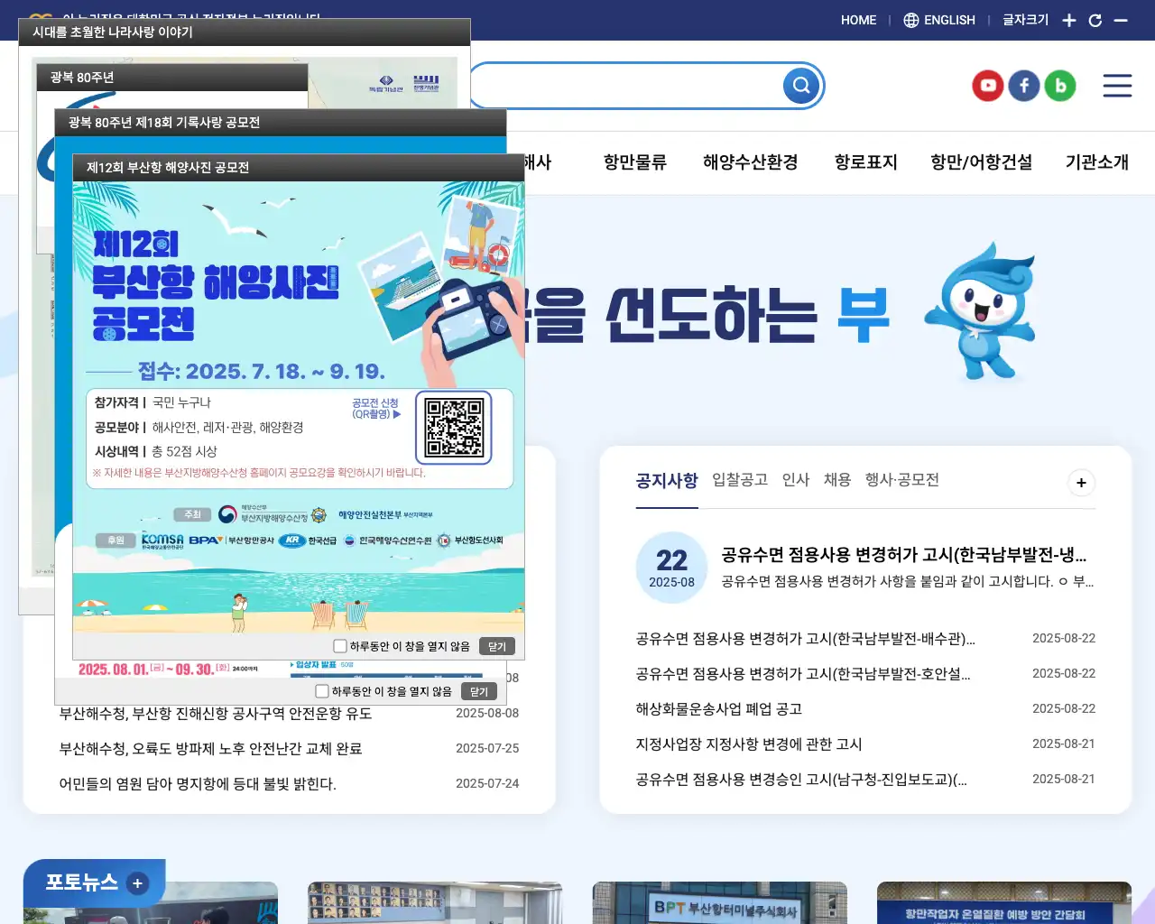Check 하루동안 이 창을 열지 않음 on 기록사랑 popup
The width and height of the screenshot is (1155, 924).
322,691
